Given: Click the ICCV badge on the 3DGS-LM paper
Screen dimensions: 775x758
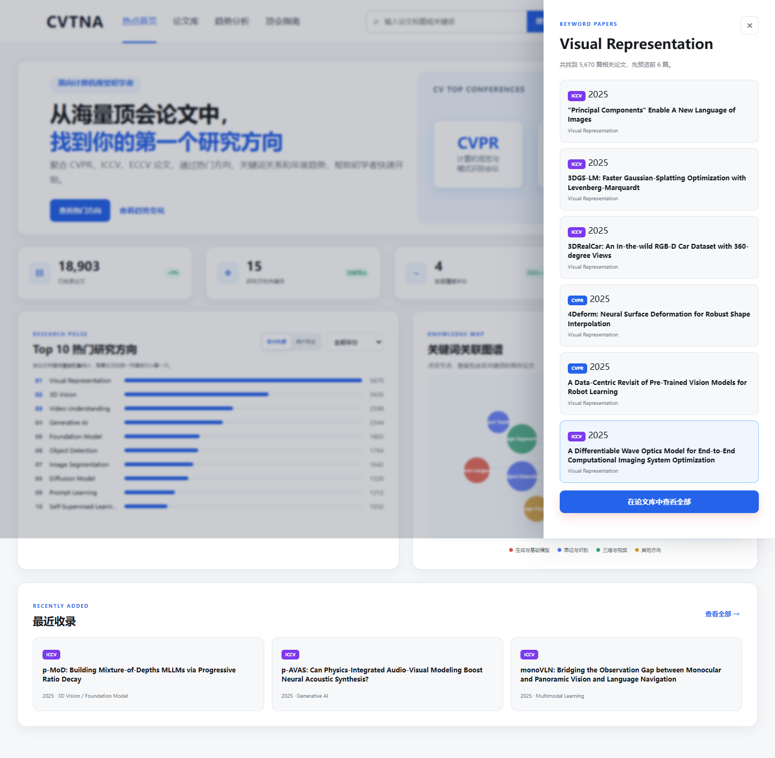Looking at the screenshot, I should 576,164.
